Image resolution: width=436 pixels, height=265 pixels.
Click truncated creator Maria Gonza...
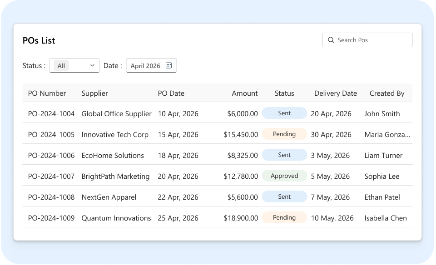pos(387,134)
